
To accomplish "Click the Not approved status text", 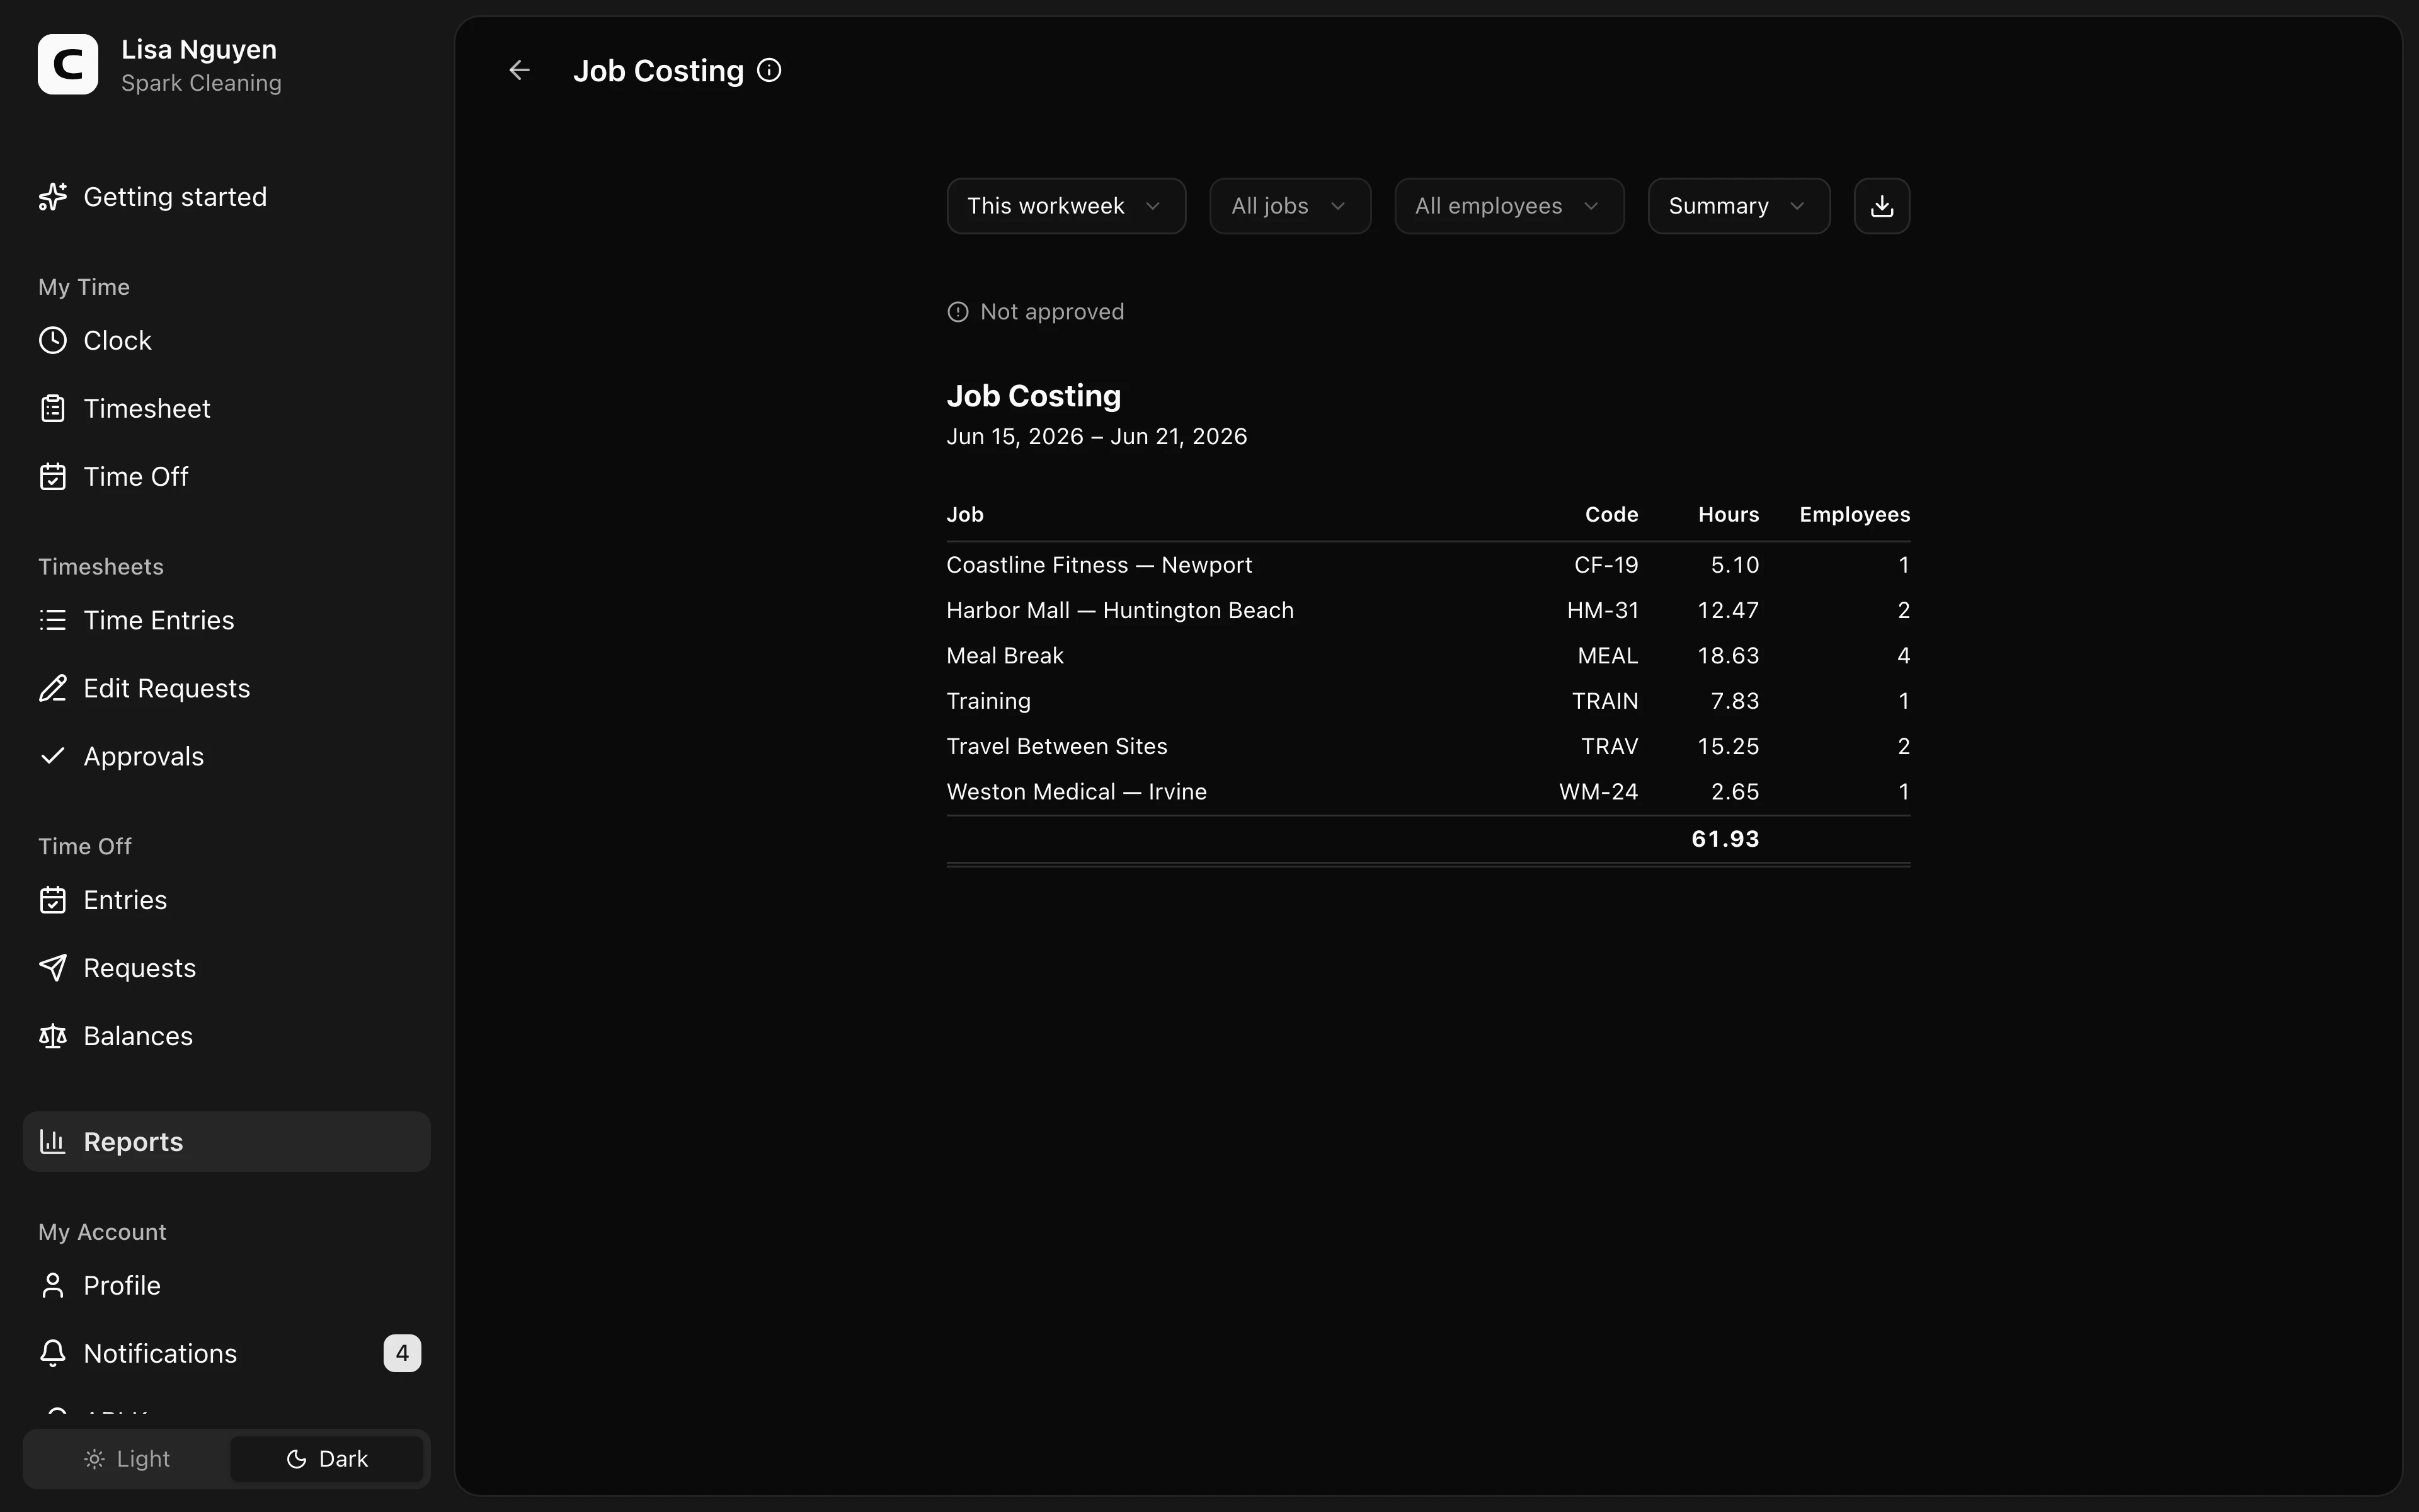I will [1051, 312].
